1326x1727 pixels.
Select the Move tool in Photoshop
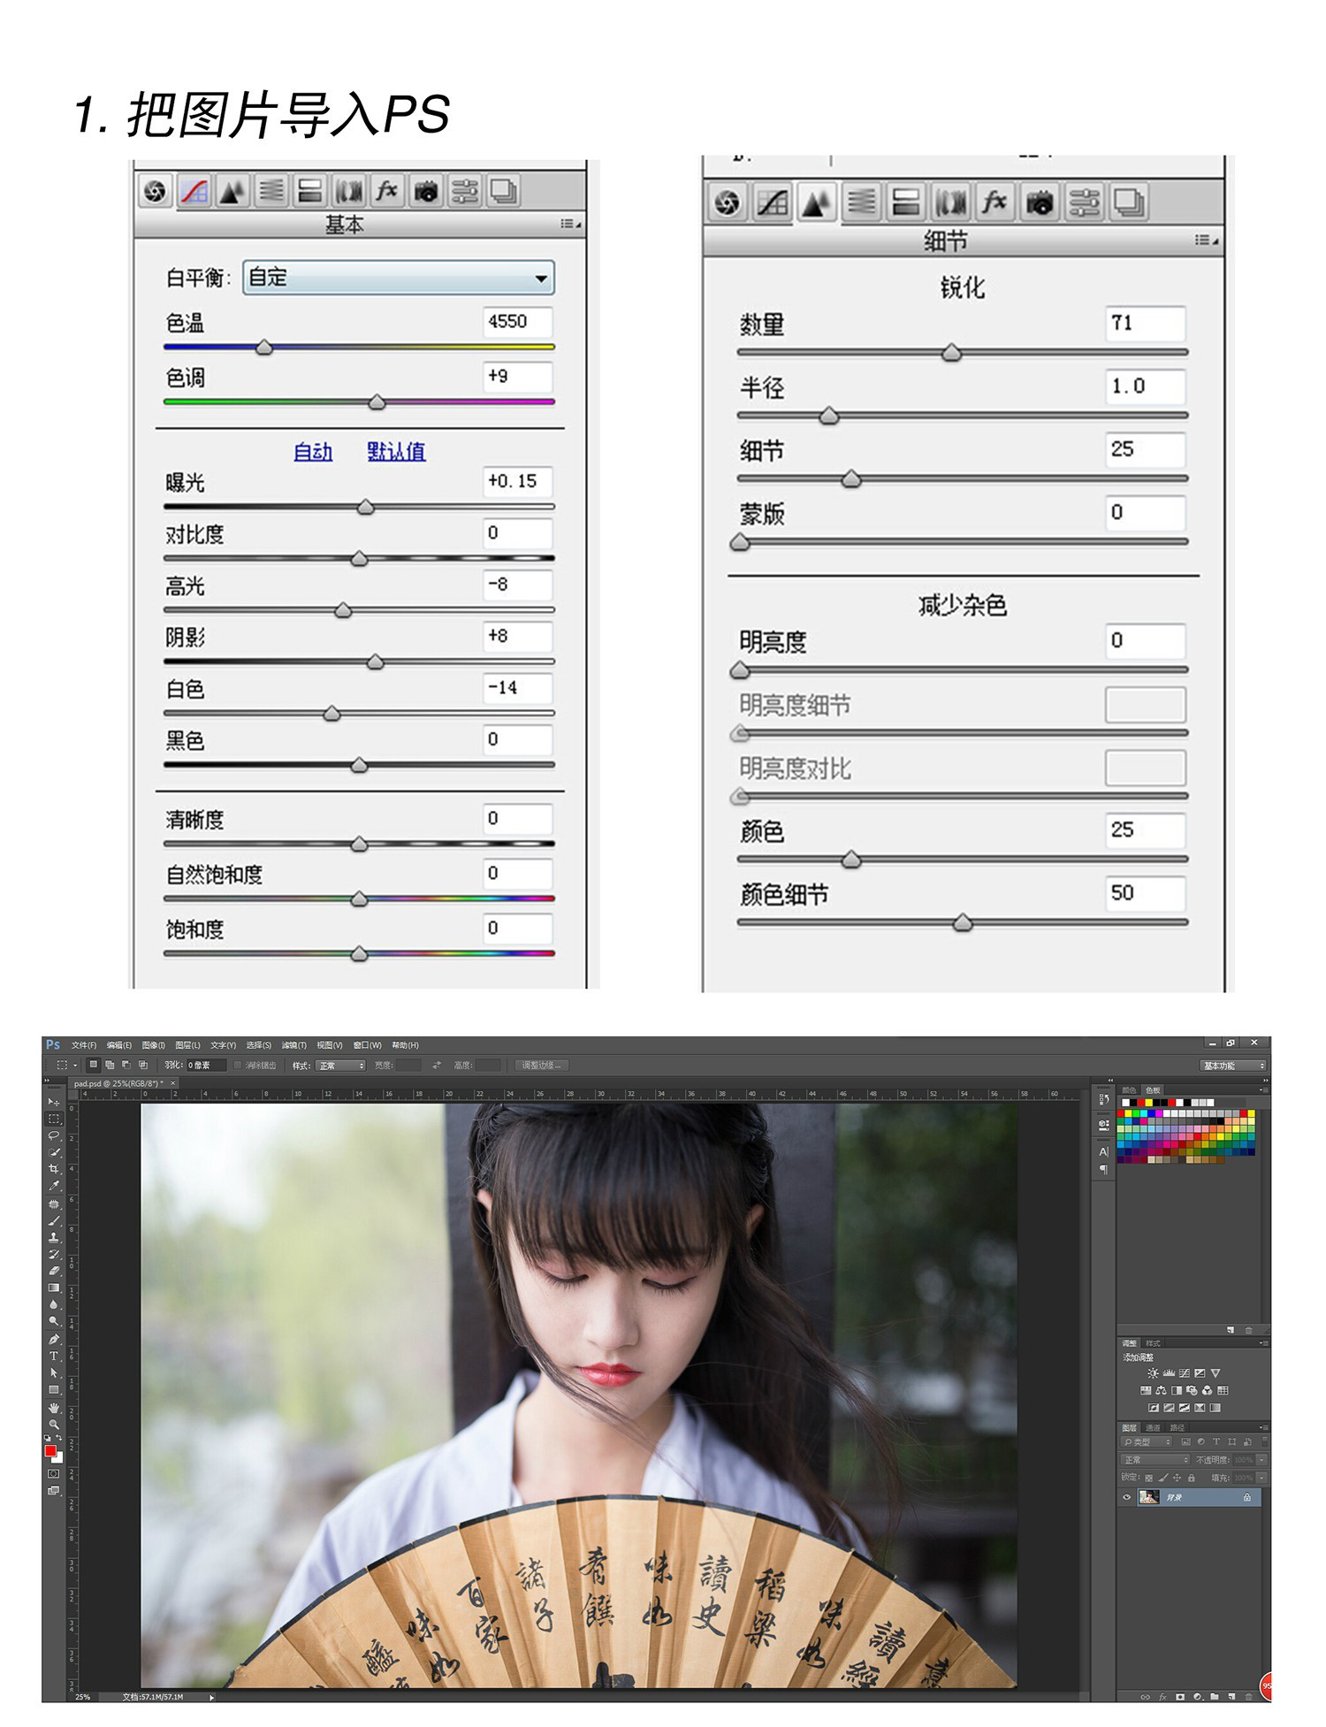point(54,1102)
